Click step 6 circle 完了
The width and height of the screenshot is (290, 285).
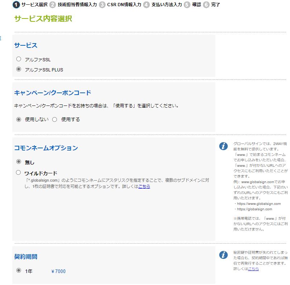206,5
